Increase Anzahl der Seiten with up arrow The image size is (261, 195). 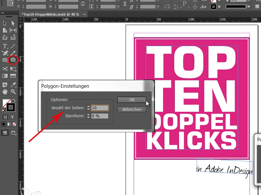click(x=88, y=107)
